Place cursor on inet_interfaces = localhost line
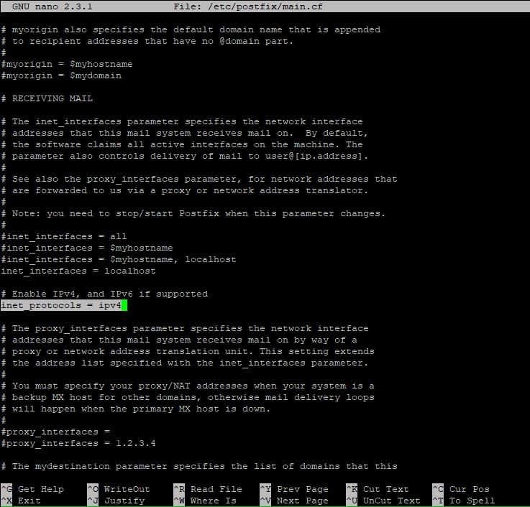The width and height of the screenshot is (530, 507). click(78, 271)
